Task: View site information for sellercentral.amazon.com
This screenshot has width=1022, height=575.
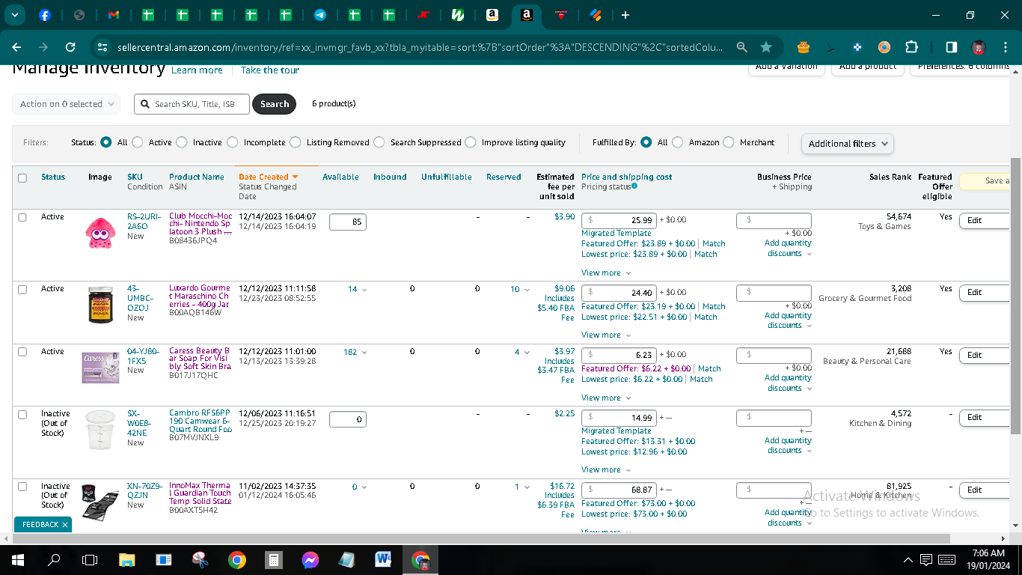Action: (x=103, y=47)
